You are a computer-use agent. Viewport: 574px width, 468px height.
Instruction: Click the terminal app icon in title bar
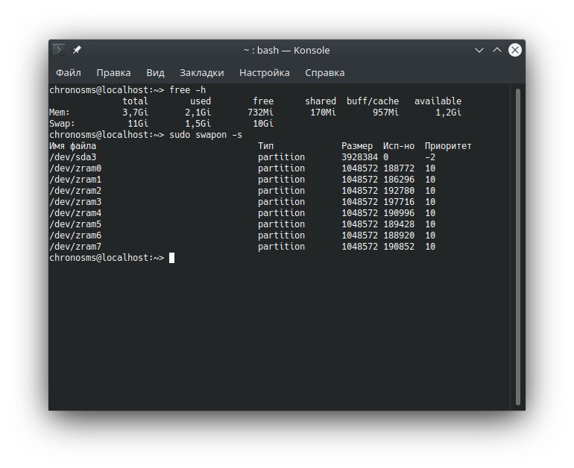(59, 50)
